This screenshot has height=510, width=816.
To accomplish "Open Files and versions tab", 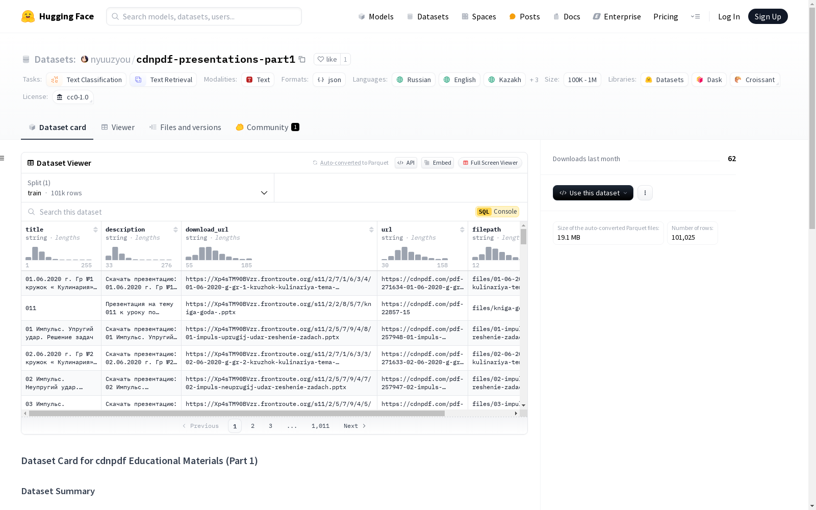I will 185,127.
